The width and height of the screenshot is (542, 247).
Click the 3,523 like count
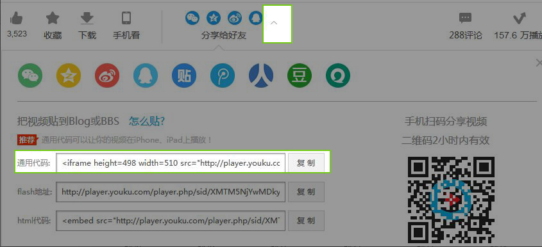17,34
